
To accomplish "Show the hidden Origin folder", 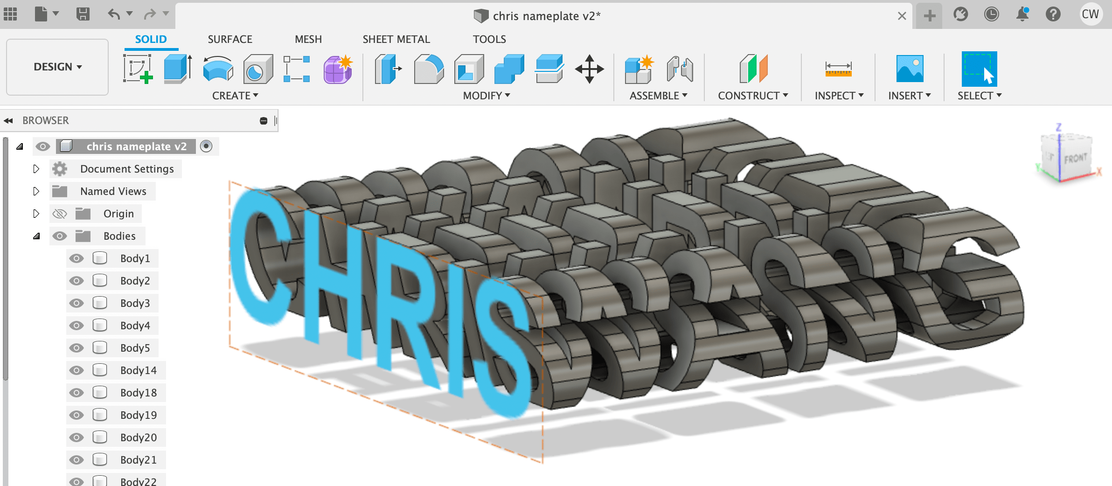I will 60,214.
